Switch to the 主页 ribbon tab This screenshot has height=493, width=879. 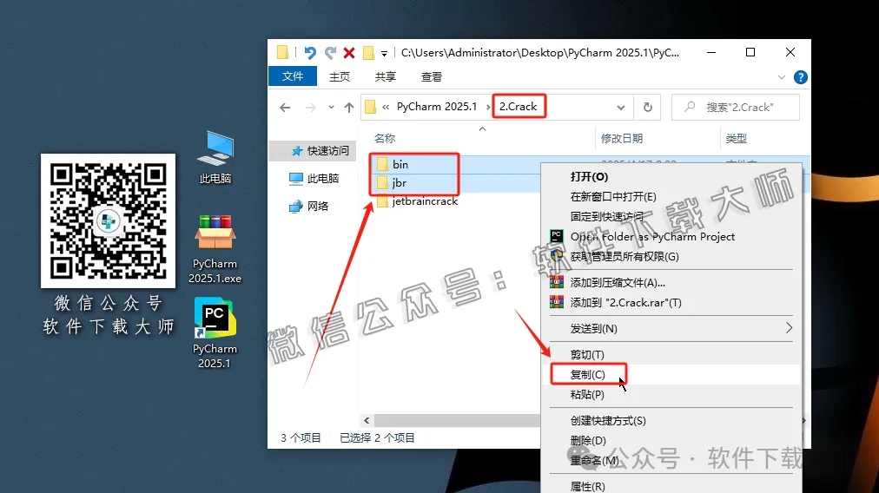(x=339, y=76)
